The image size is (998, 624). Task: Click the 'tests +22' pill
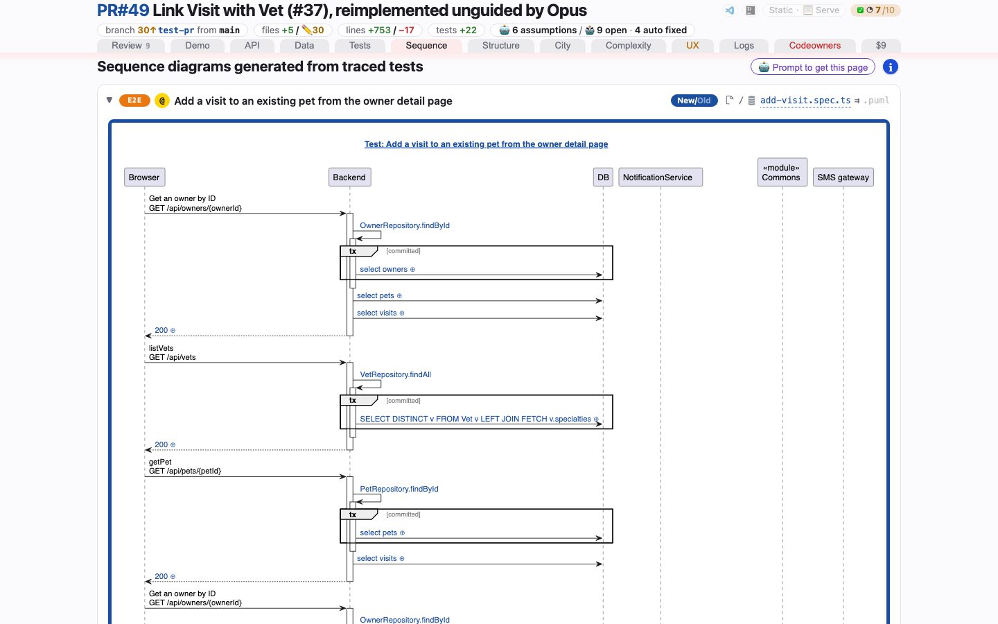pos(456,30)
